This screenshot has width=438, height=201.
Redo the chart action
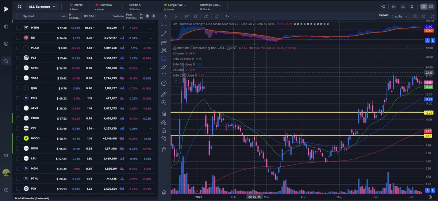coord(236,16)
